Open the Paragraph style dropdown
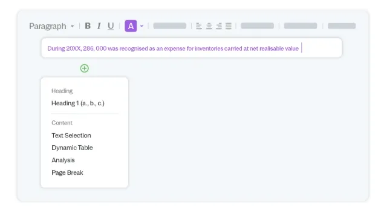 [51, 26]
